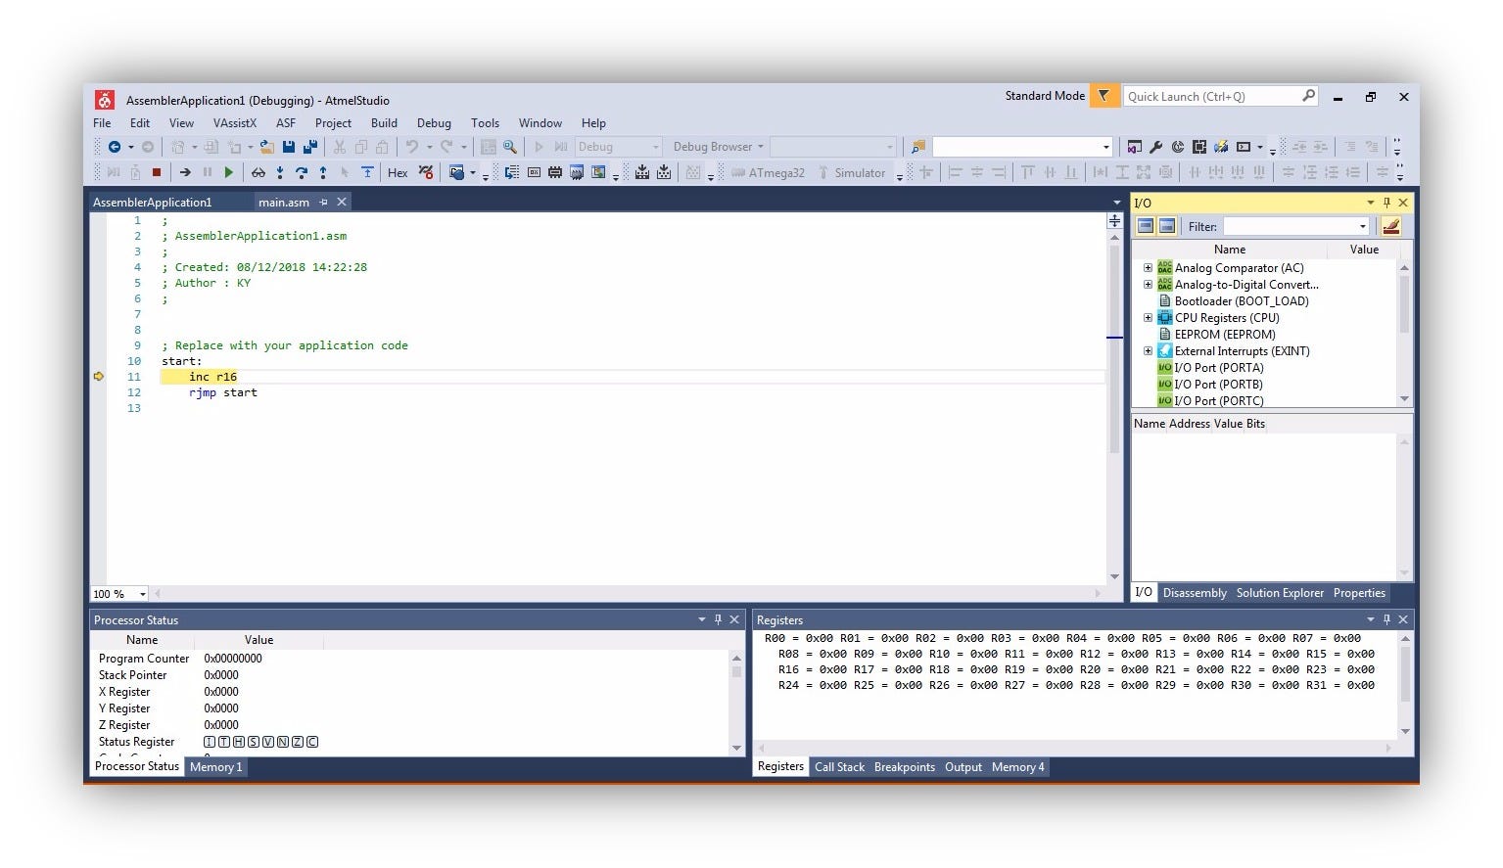Click the magnifier Find icon in toolbar
Viewport: 1503px width, 868px height.
point(510,147)
